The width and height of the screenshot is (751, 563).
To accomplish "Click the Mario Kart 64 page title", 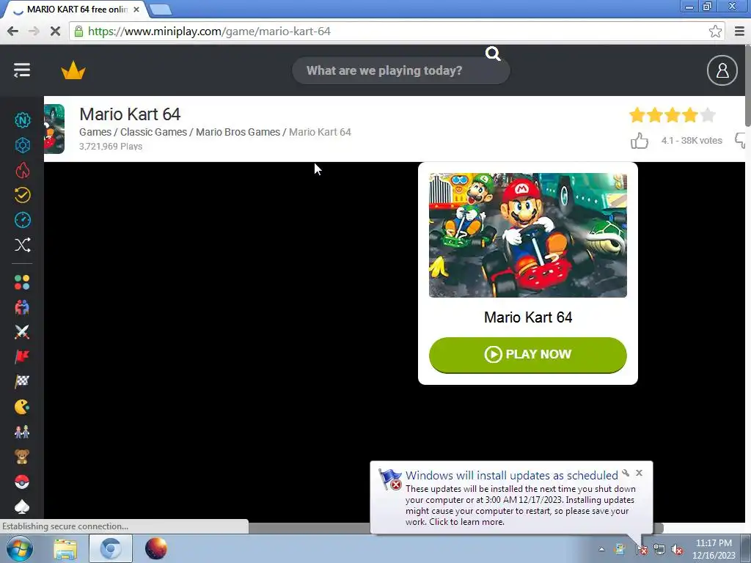I will pos(130,114).
